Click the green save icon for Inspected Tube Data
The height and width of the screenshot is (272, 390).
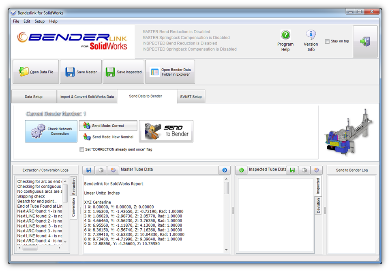coord(292,170)
